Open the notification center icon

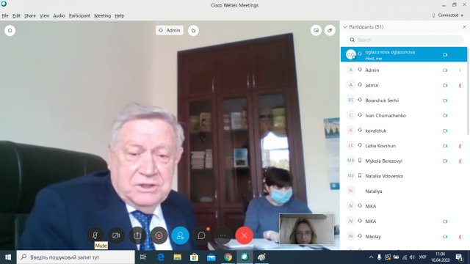pyautogui.click(x=460, y=257)
